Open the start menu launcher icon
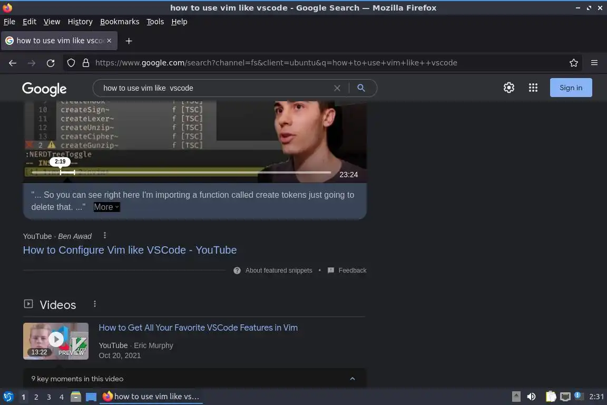The height and width of the screenshot is (405, 607). click(8, 397)
